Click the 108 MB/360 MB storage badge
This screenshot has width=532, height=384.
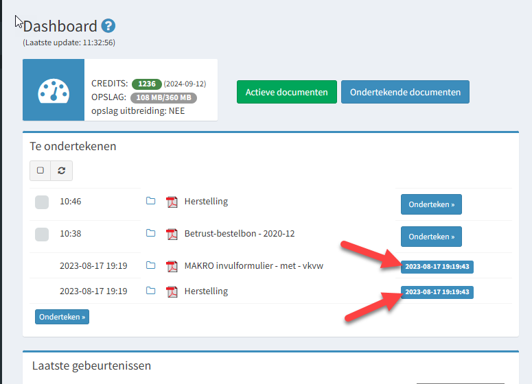163,97
